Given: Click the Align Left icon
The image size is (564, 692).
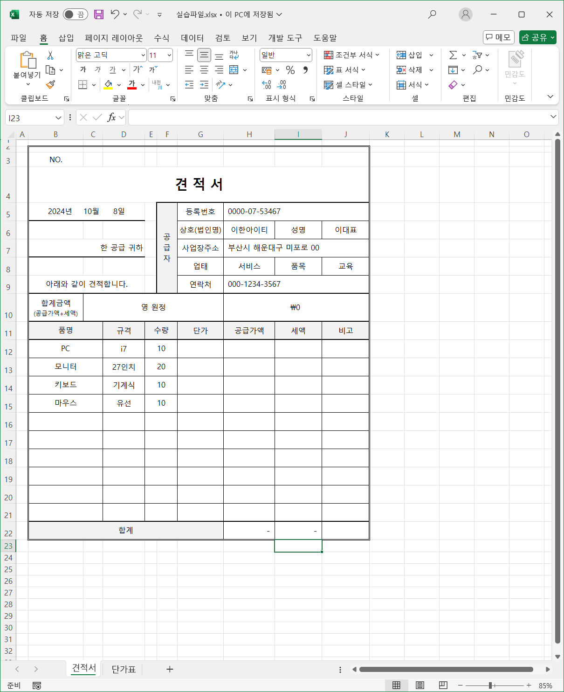Looking at the screenshot, I should pos(189,70).
